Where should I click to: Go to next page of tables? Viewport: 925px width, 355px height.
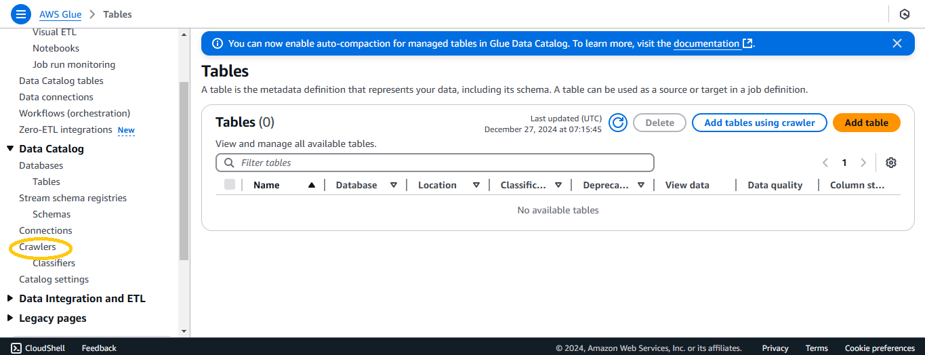pos(863,163)
